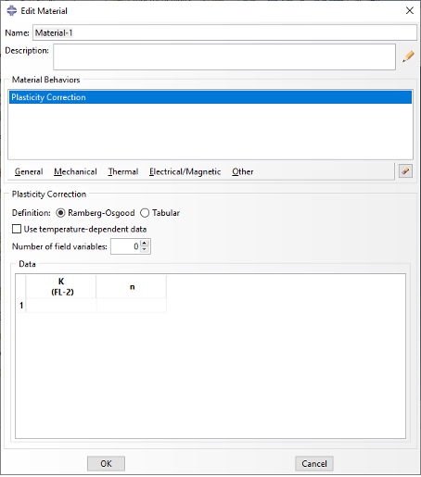Open the Electrical/Magnetic menu
This screenshot has width=421, height=477.
(185, 171)
